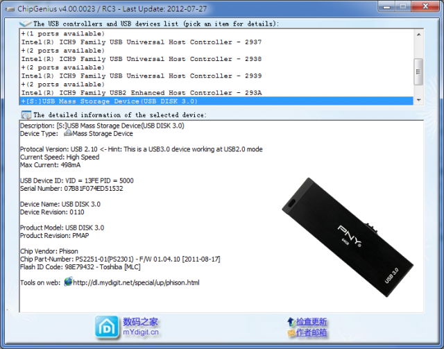Click the globe icon beside Tools on web

click(68, 282)
